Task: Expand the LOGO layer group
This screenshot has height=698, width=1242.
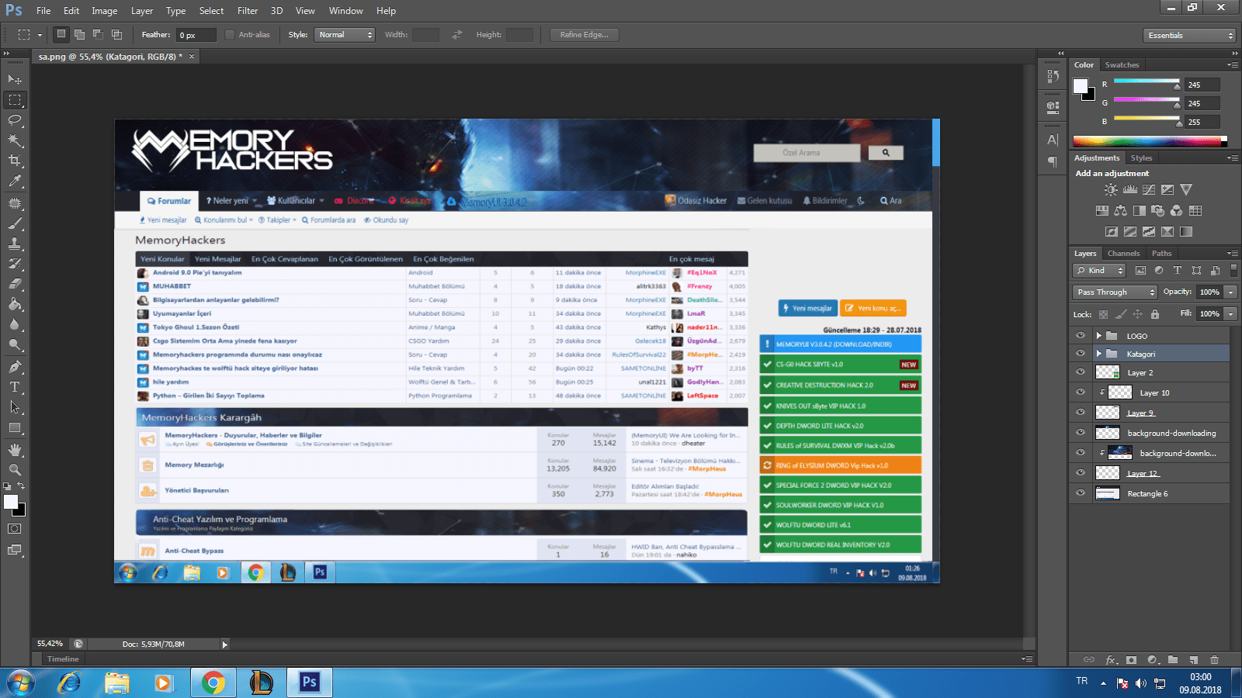Action: click(x=1098, y=336)
